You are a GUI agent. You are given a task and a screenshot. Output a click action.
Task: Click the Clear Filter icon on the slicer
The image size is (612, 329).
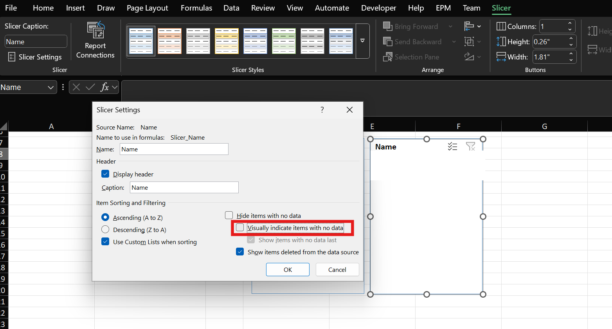point(470,146)
